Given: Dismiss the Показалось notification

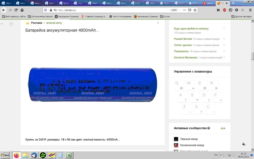Looking at the screenshot, I should [224, 51].
